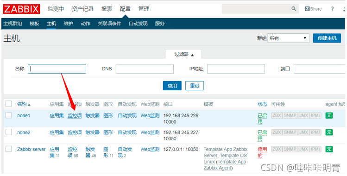The height and width of the screenshot is (176, 347).
Task: Open host none1
Action: 24,115
